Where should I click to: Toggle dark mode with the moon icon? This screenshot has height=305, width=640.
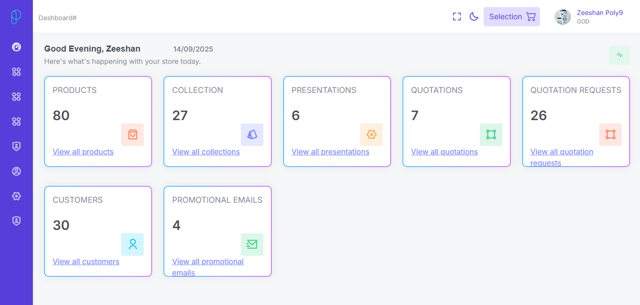pos(474,17)
